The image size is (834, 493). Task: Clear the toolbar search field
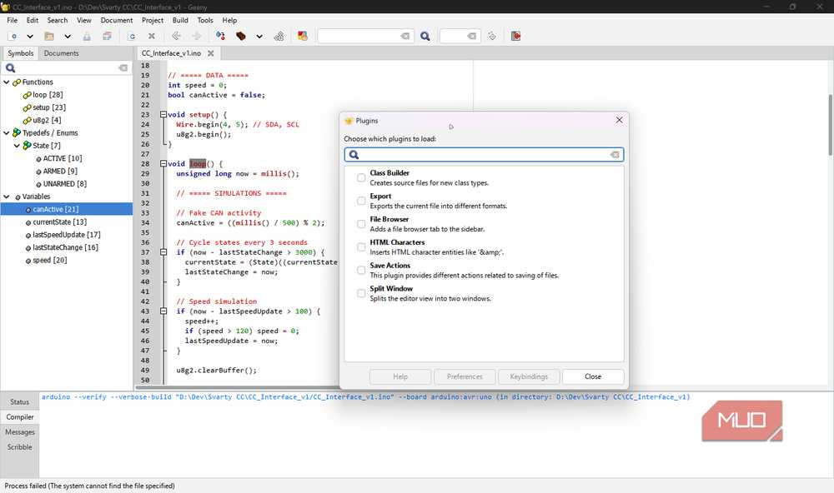[405, 36]
